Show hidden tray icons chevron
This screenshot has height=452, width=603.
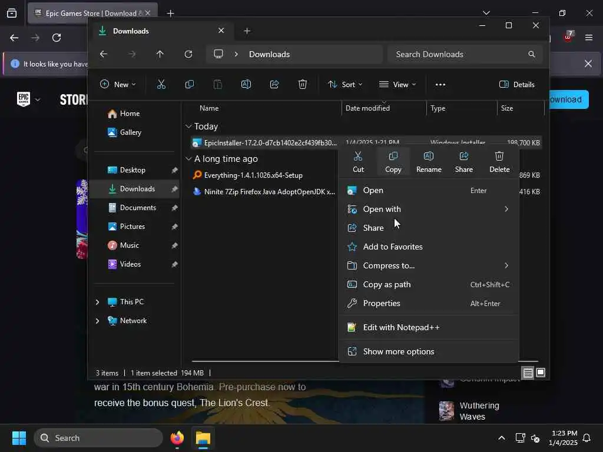click(502, 438)
